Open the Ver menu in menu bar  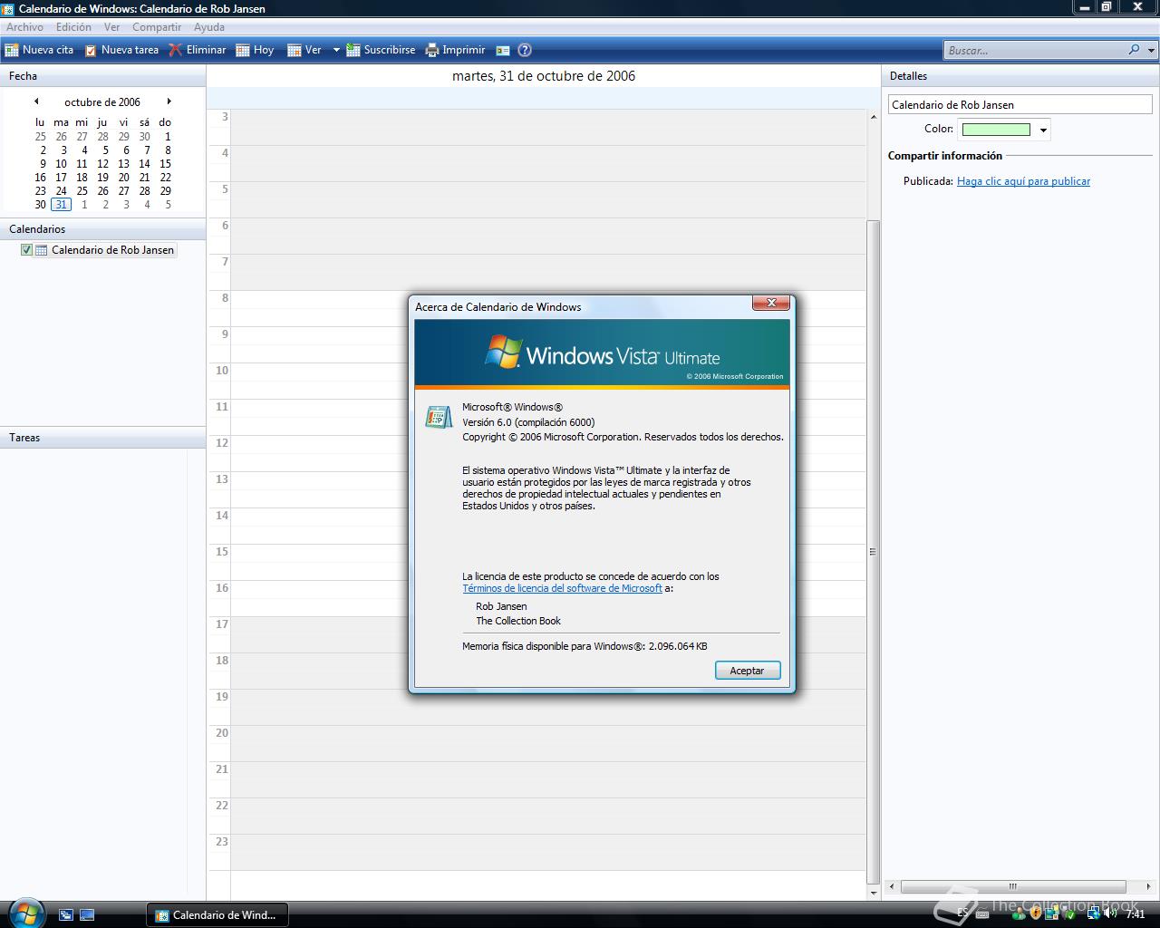[x=111, y=27]
